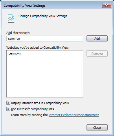Viewport: 114px width, 136px height.
Task: Close the dialog with the red X
Action: (106, 5)
